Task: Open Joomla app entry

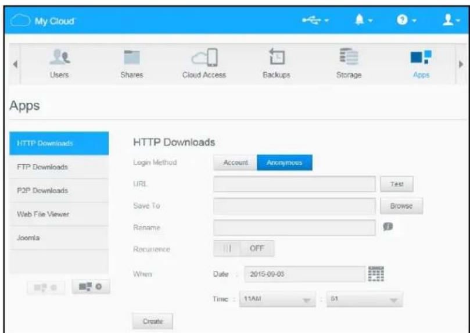Action: coord(59,238)
